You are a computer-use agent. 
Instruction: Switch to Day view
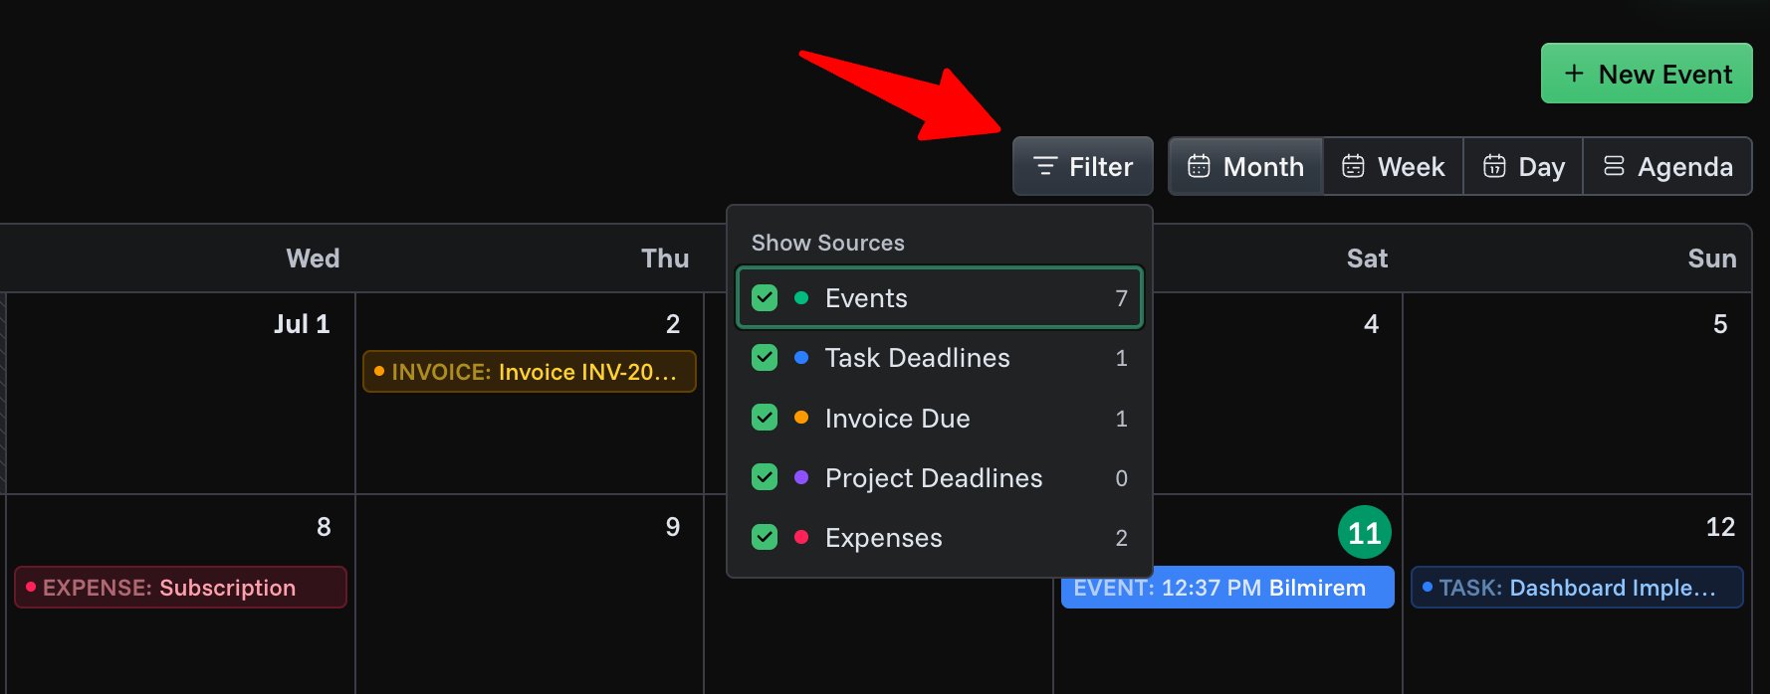(x=1523, y=166)
